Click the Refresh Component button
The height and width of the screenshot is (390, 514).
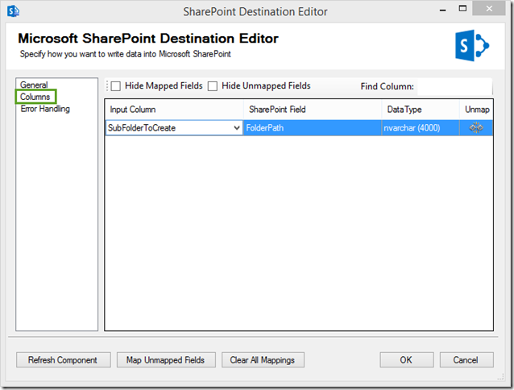[x=64, y=360]
